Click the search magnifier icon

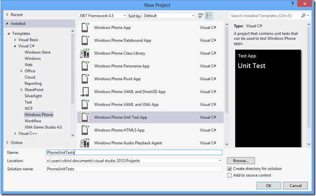(303, 16)
